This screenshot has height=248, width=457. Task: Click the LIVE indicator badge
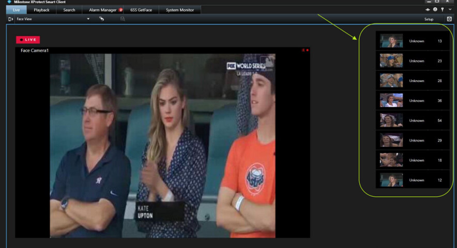coord(28,39)
